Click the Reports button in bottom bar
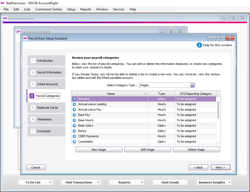250x192 pixels. coord(124,182)
